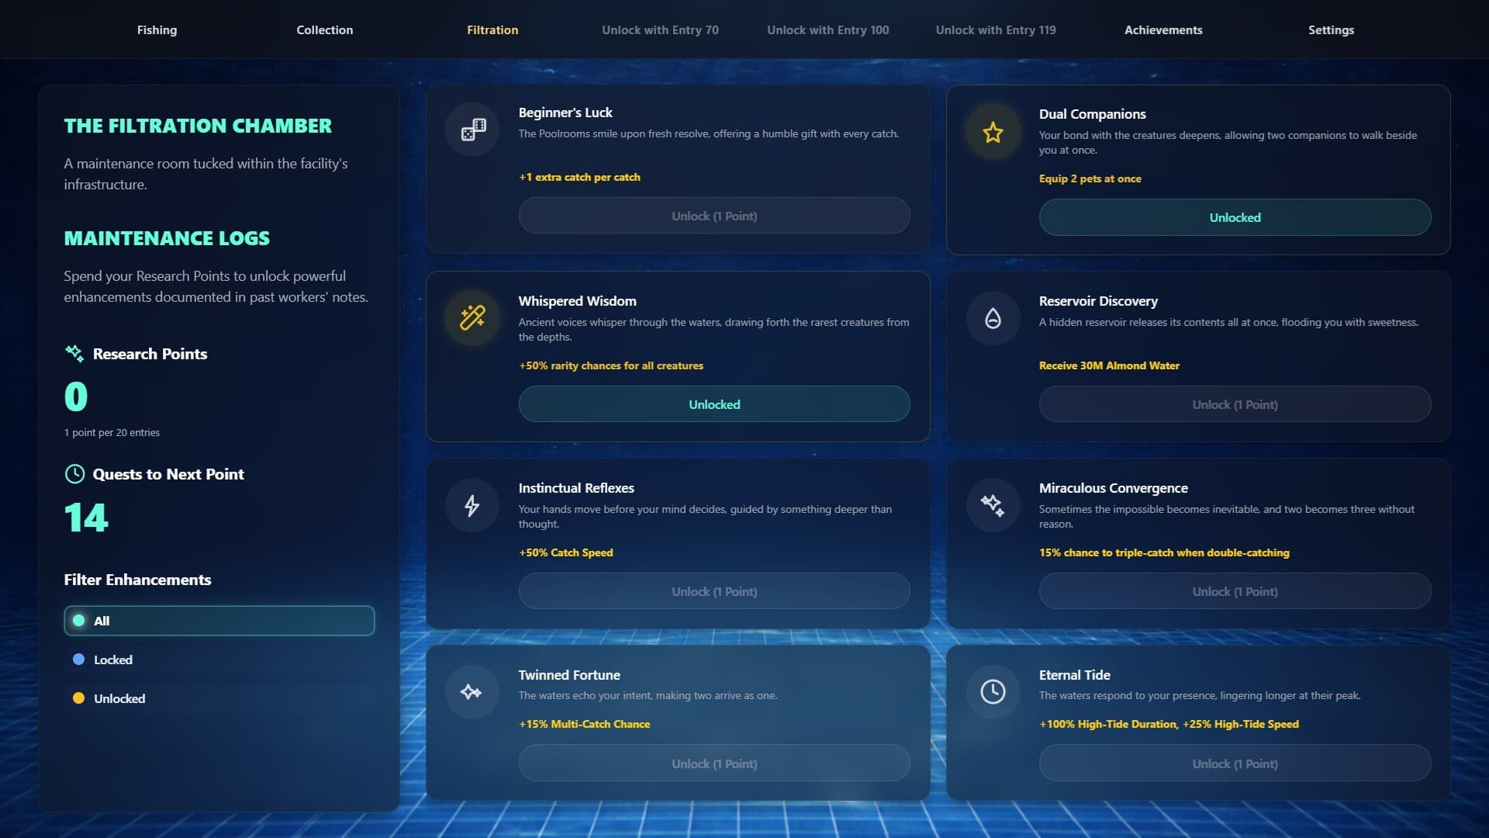Select the All enhancements filter
The image size is (1489, 838).
click(x=219, y=621)
